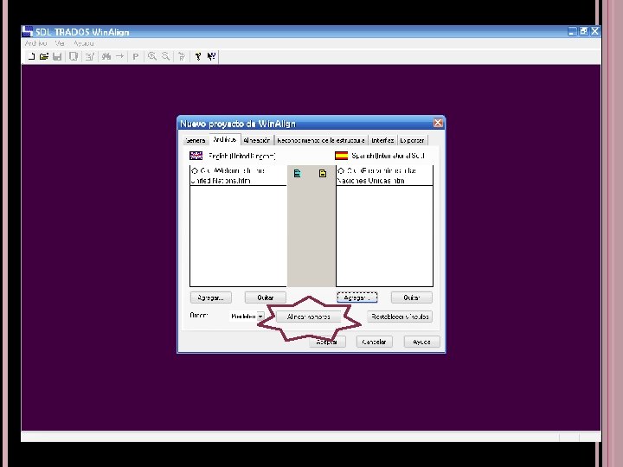
Task: Open the Ver menu
Action: coord(60,43)
